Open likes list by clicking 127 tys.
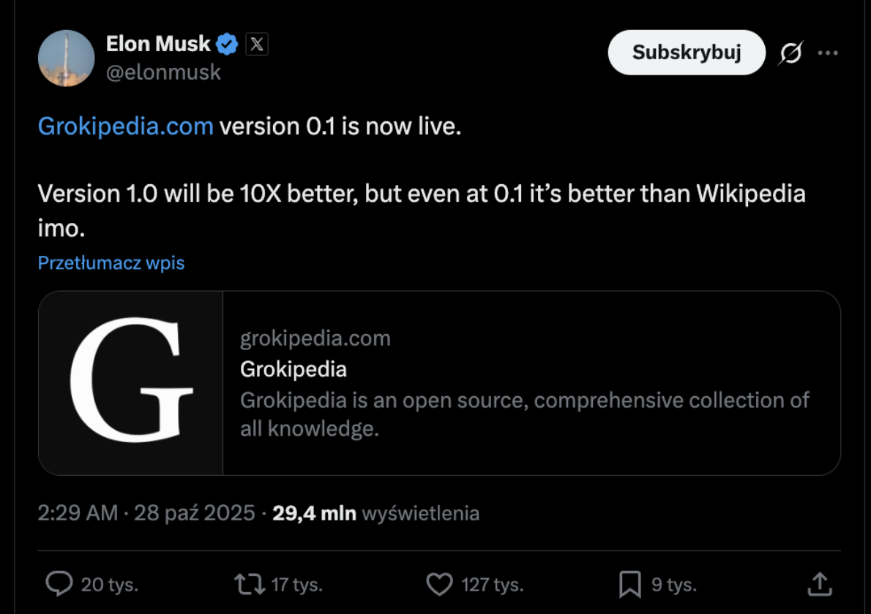 (493, 583)
